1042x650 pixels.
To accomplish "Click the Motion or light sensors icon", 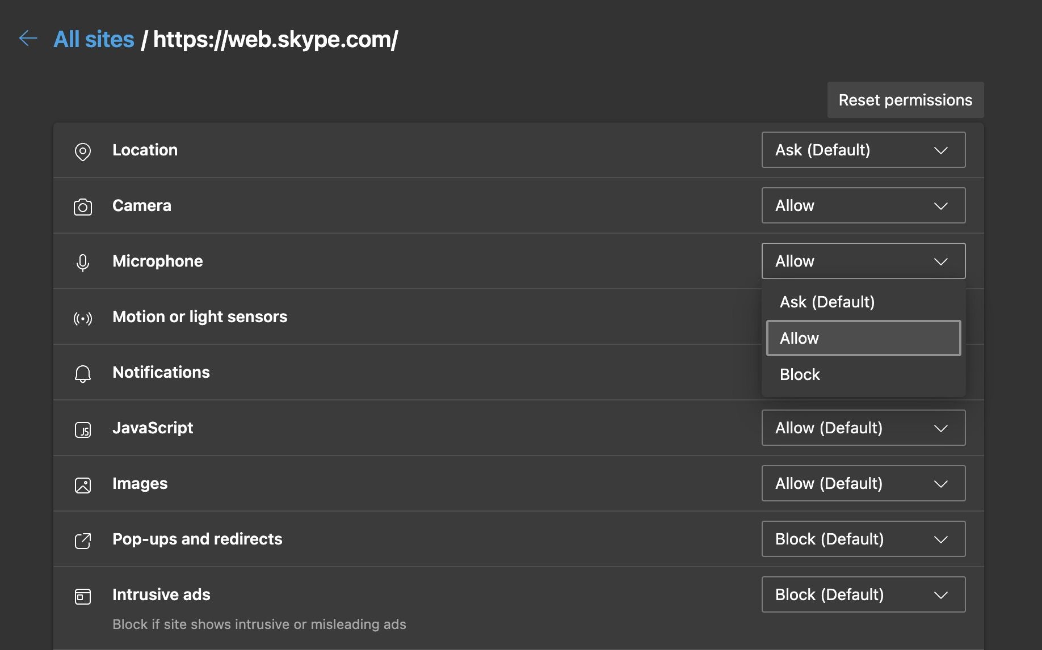I will [83, 318].
